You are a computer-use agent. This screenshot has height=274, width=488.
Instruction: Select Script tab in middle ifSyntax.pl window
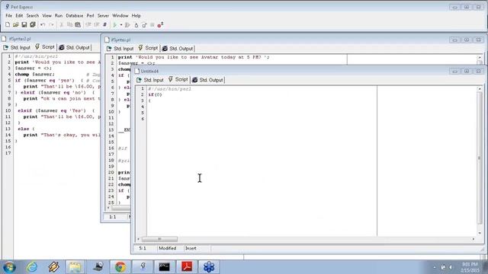(148, 48)
